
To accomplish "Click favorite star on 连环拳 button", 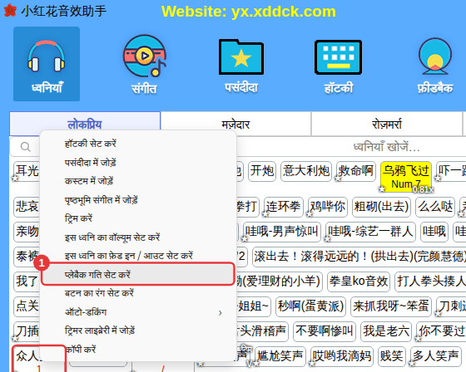I will (x=265, y=214).
